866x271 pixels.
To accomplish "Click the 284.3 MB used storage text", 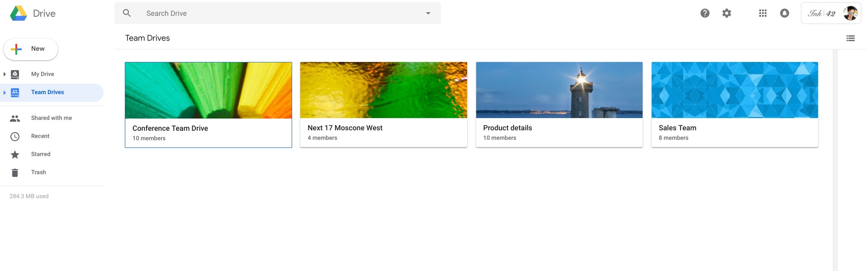I will coord(29,196).
